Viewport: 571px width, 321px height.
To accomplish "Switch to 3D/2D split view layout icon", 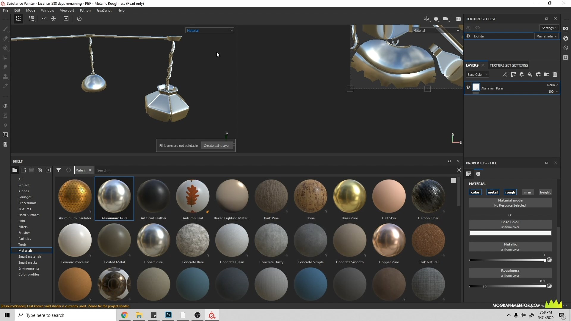I will [426, 19].
